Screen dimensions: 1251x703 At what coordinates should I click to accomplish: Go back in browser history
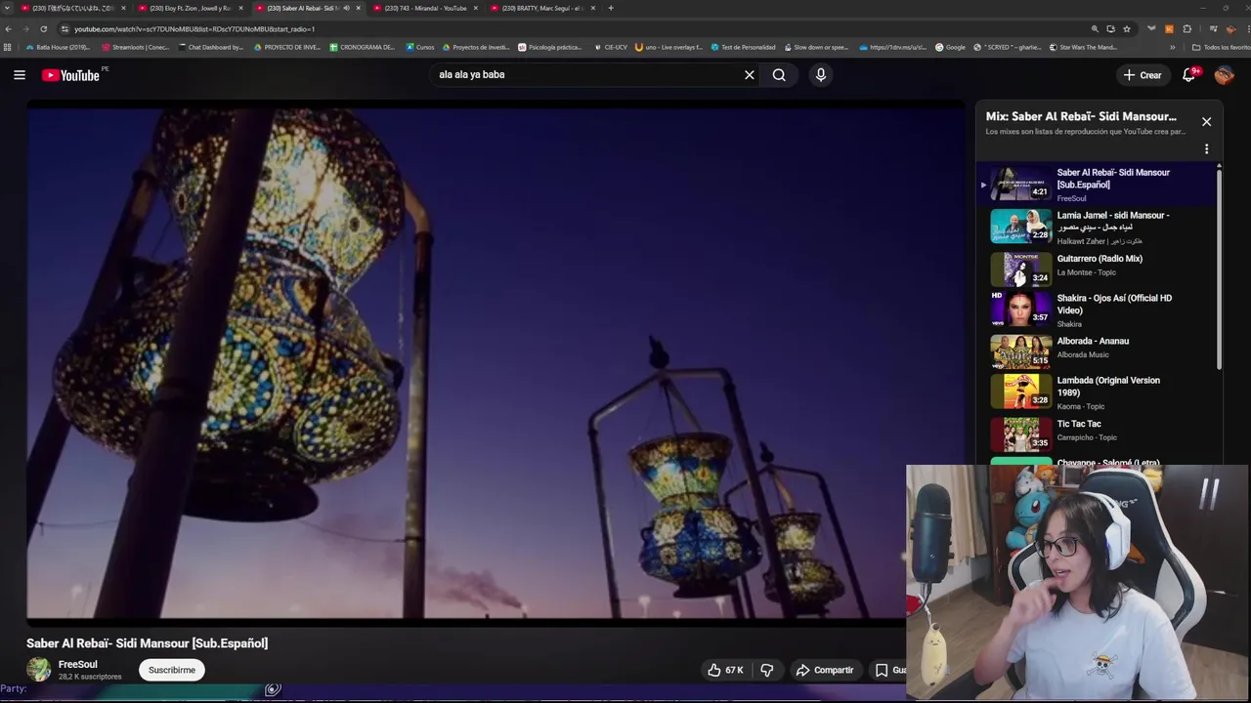(x=9, y=29)
